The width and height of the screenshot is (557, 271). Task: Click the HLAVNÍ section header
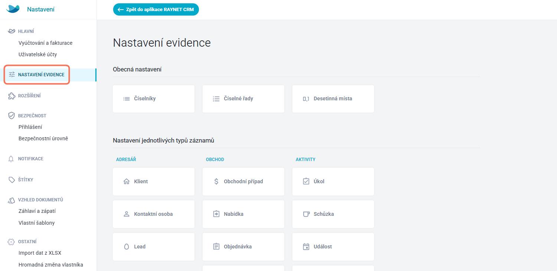[x=26, y=31]
